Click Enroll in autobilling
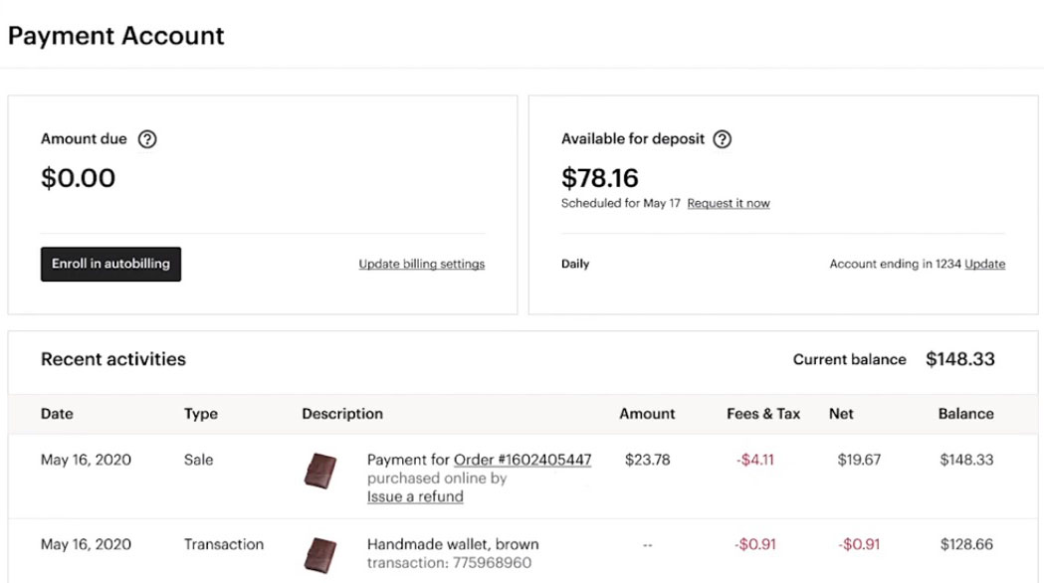The width and height of the screenshot is (1044, 583). [110, 264]
